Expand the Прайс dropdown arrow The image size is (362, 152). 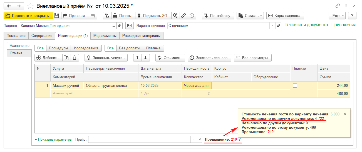193,139
